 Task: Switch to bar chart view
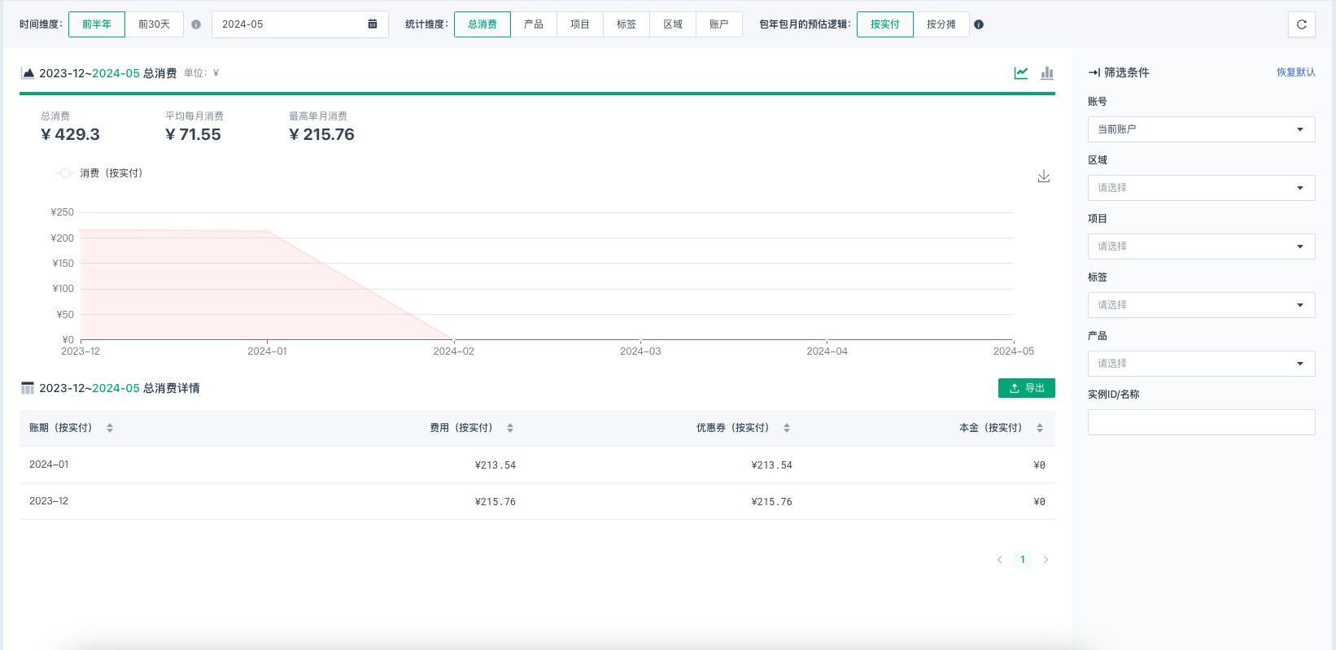pos(1047,73)
